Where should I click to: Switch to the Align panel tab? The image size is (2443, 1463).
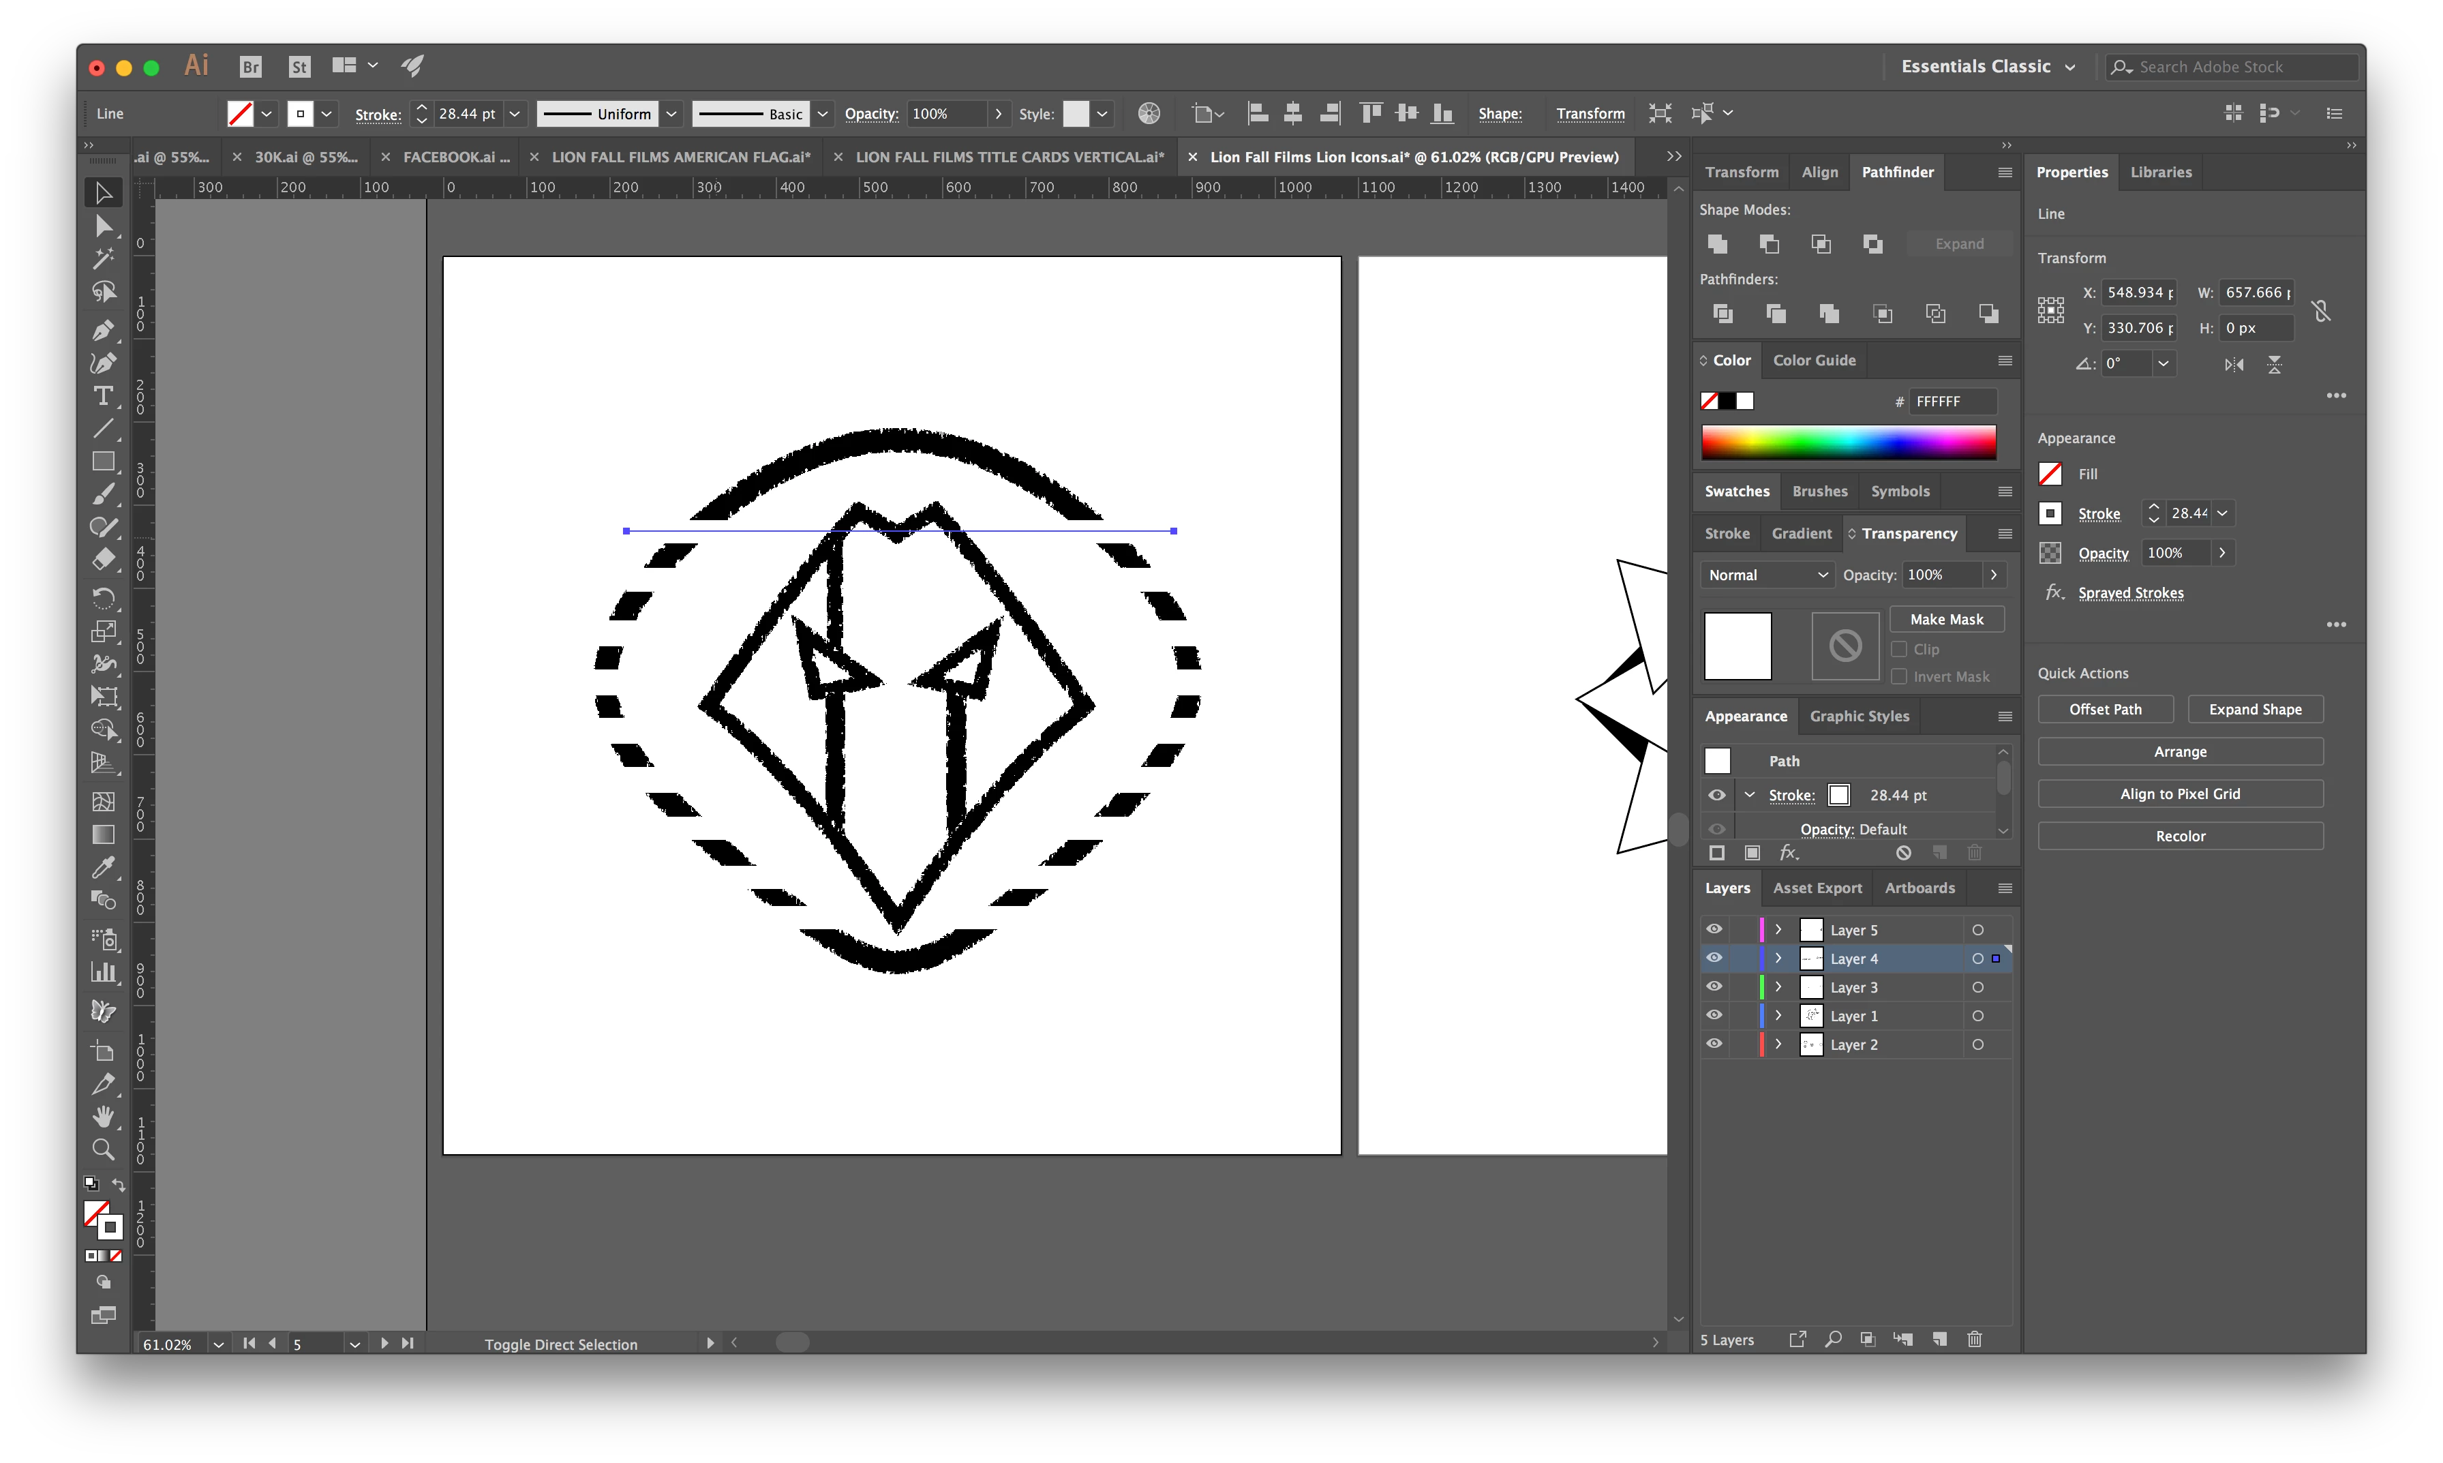click(1819, 172)
